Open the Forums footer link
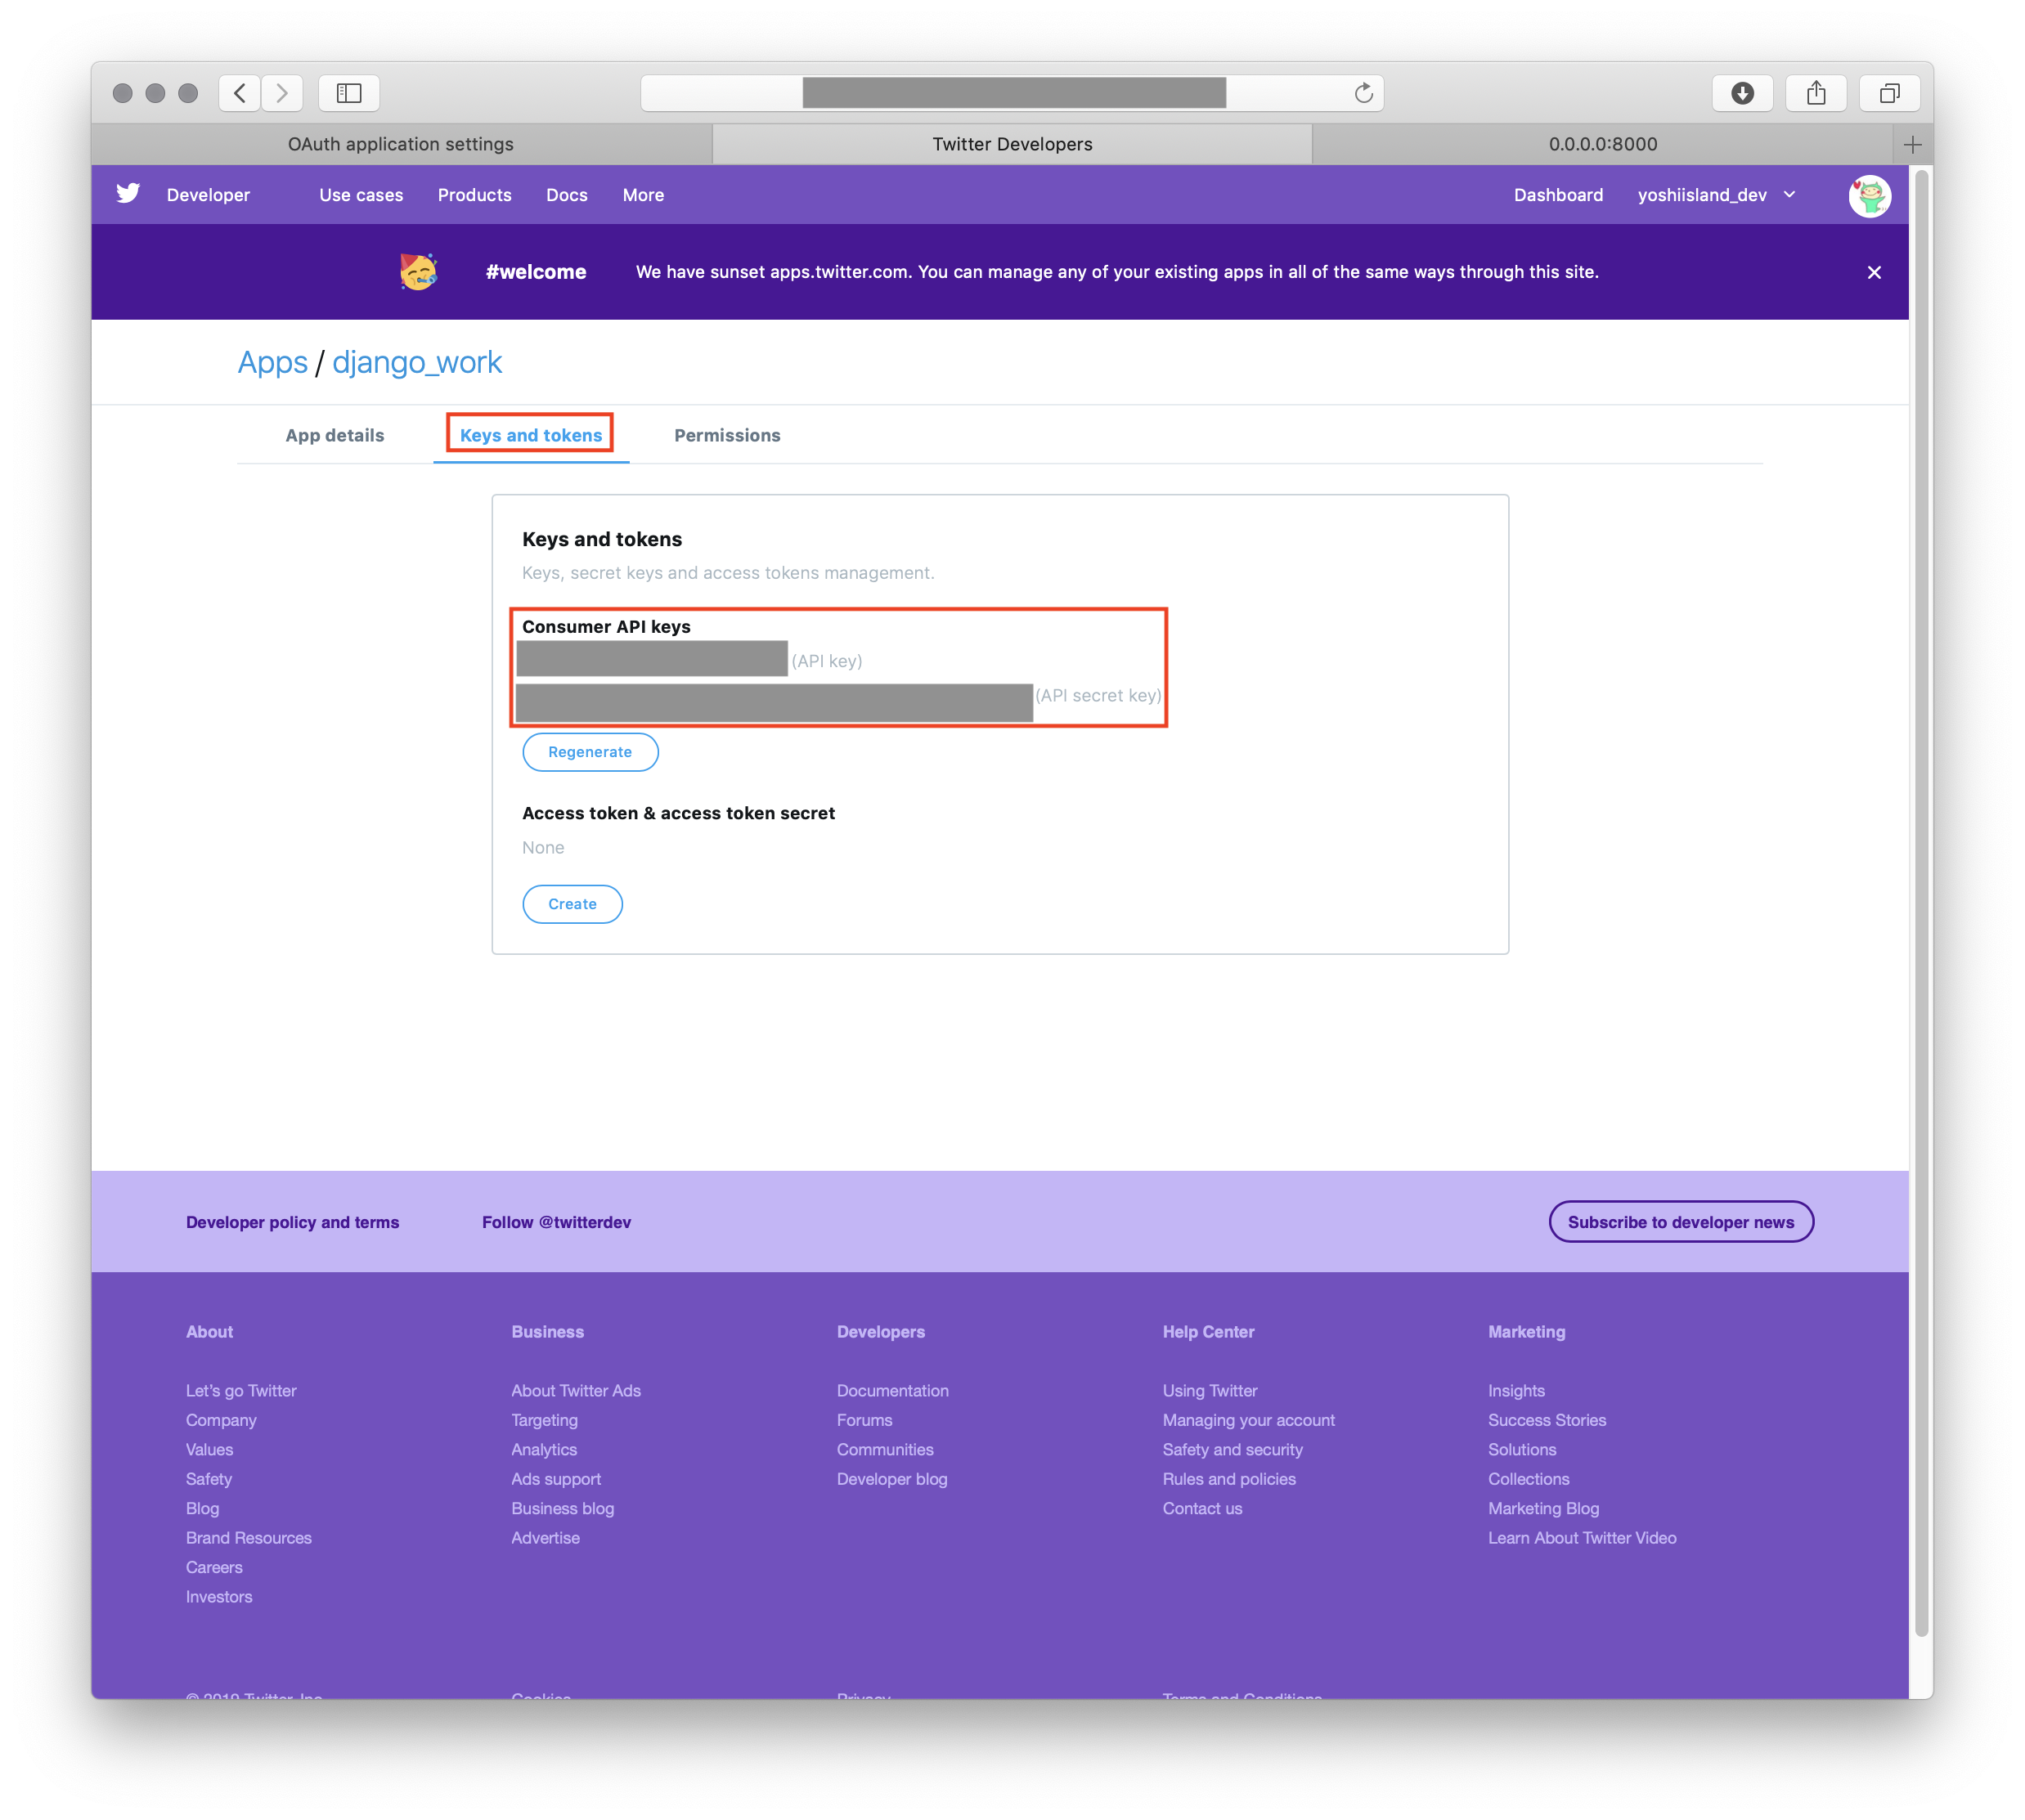The height and width of the screenshot is (1820, 2025). (864, 1420)
